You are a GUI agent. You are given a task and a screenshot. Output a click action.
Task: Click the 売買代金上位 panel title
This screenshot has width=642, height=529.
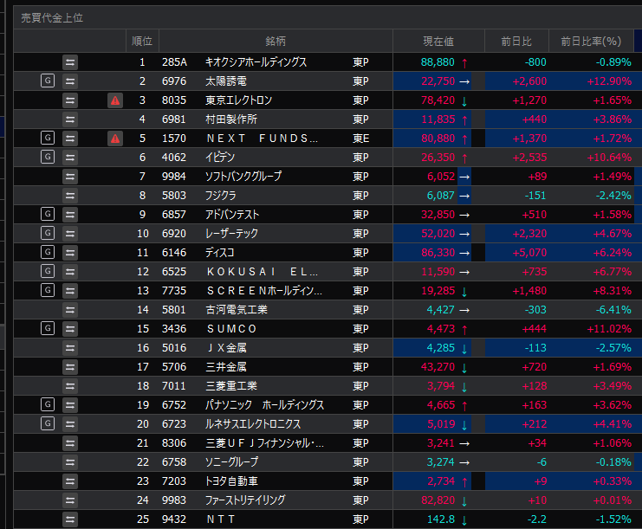52,18
